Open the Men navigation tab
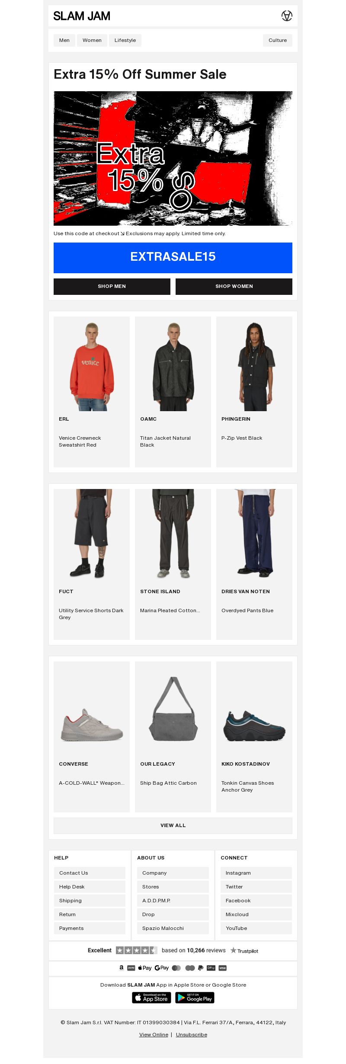 [x=64, y=40]
